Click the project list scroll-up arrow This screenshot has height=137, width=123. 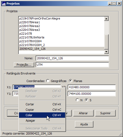pos(106,19)
